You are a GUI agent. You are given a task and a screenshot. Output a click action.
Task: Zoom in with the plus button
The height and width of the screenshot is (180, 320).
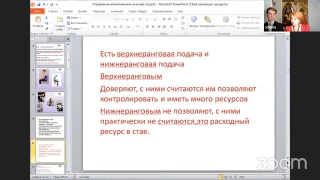click(x=277, y=176)
